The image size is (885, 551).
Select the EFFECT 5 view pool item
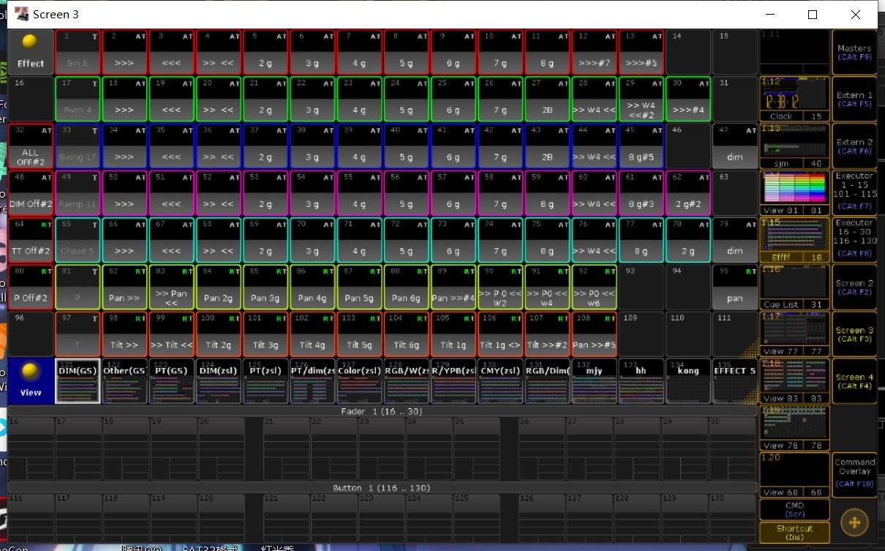tap(734, 381)
